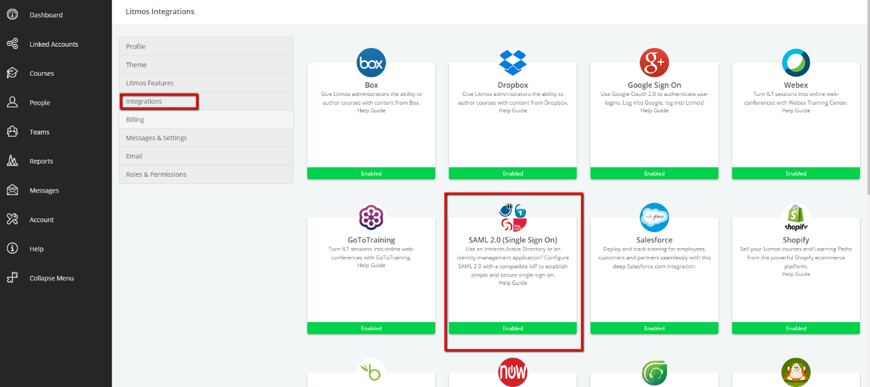
Task: Click the Linked Accounts share icon
Action: click(12, 44)
